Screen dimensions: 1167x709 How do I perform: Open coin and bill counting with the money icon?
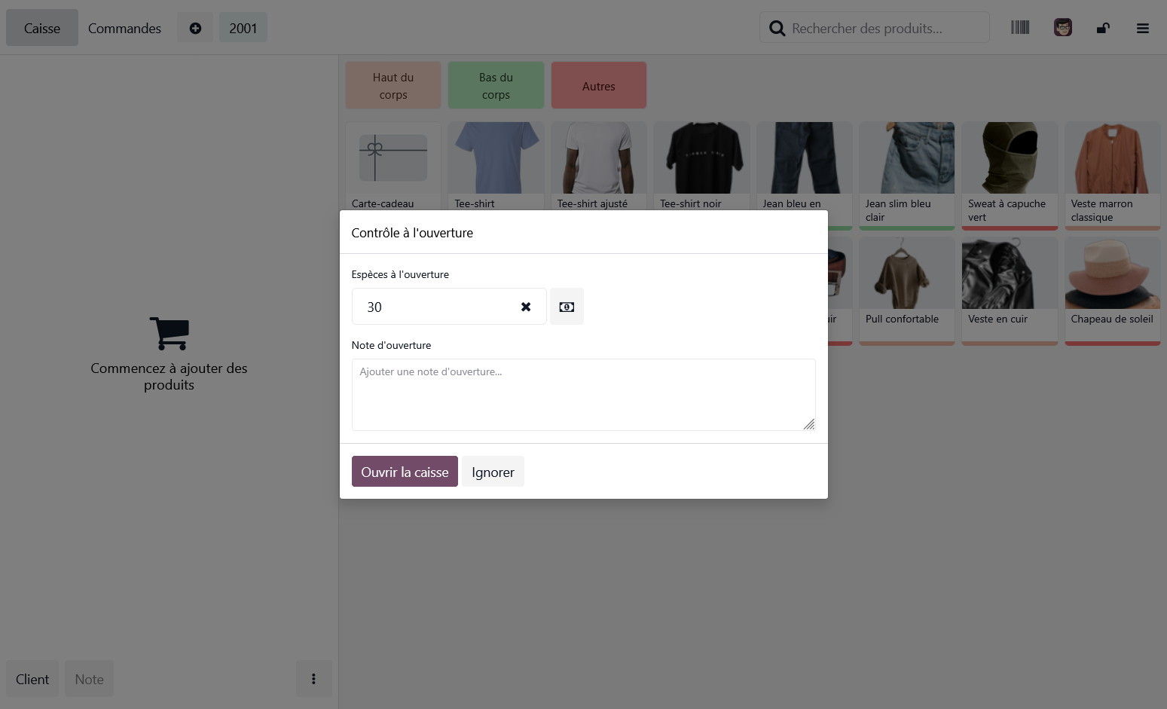pyautogui.click(x=567, y=306)
